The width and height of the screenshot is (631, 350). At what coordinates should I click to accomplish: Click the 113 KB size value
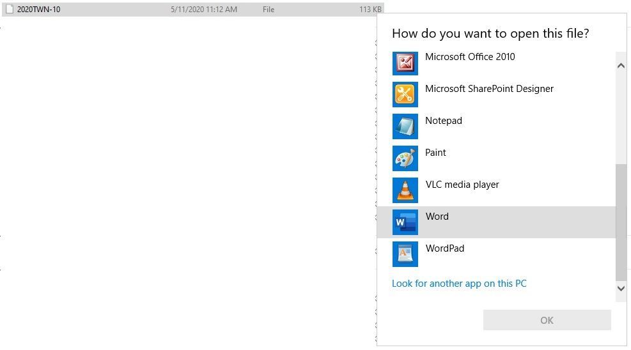370,9
